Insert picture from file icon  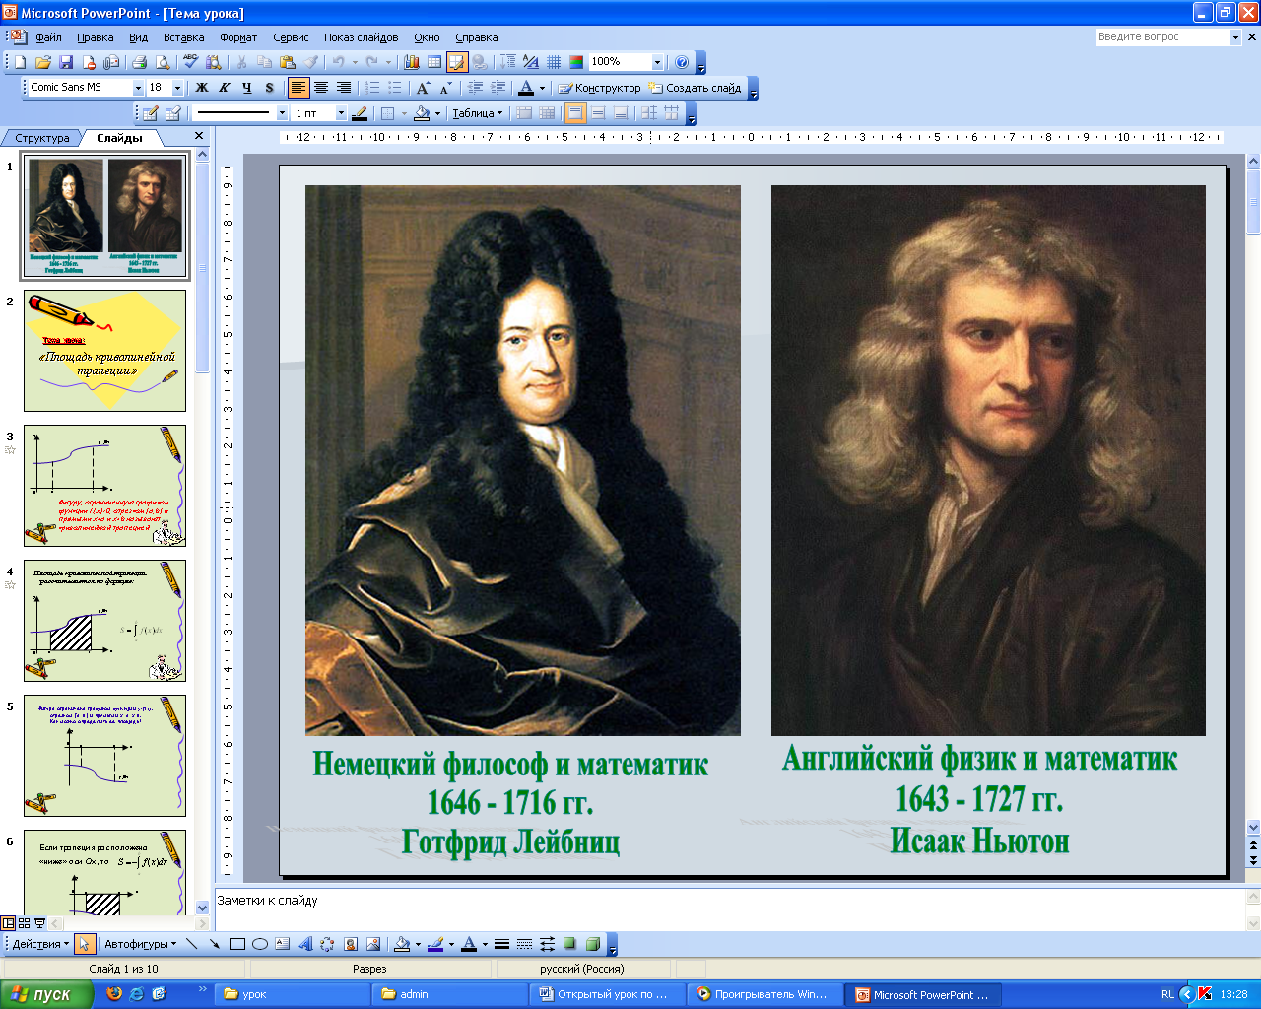(373, 944)
